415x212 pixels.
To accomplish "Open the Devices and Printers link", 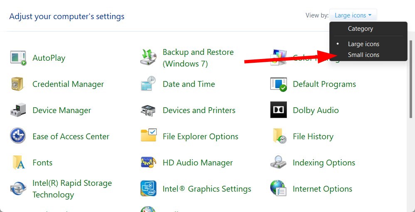I will point(199,110).
